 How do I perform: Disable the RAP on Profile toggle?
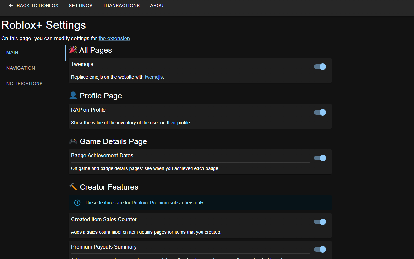pyautogui.click(x=320, y=112)
